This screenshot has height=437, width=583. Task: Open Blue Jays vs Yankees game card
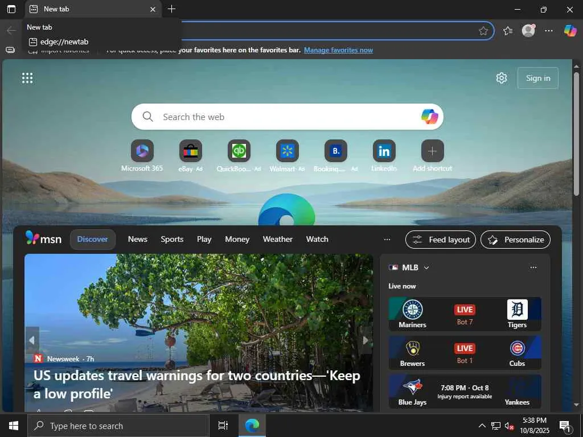click(465, 391)
